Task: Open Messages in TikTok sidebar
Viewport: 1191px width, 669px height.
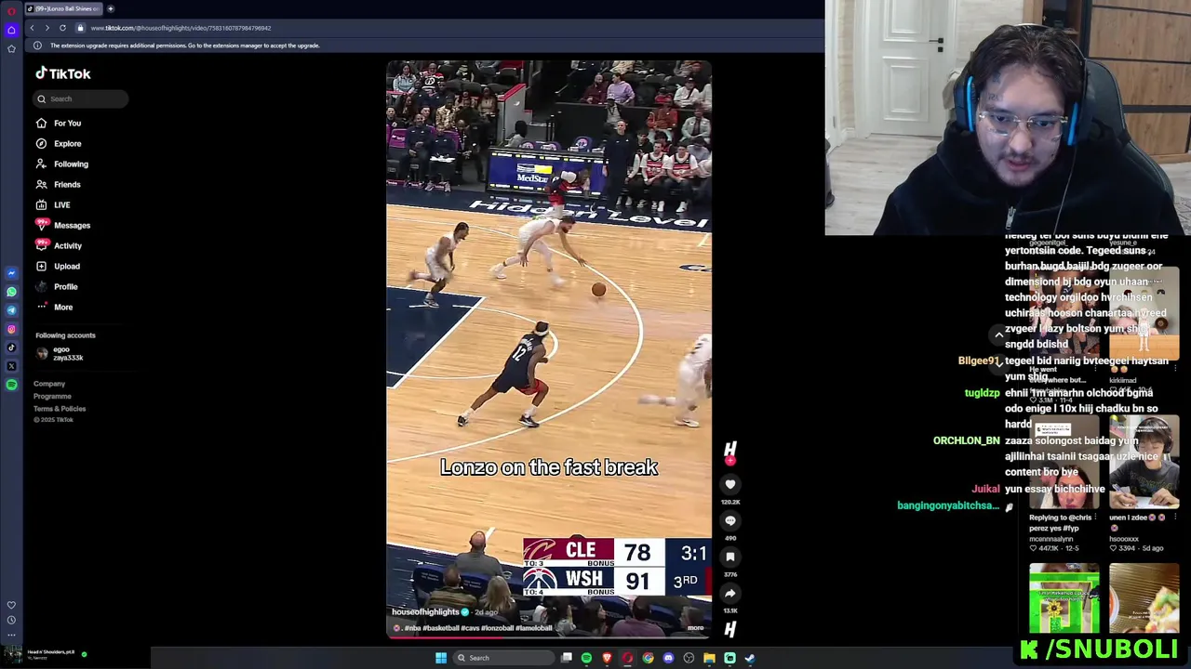Action: (62, 225)
